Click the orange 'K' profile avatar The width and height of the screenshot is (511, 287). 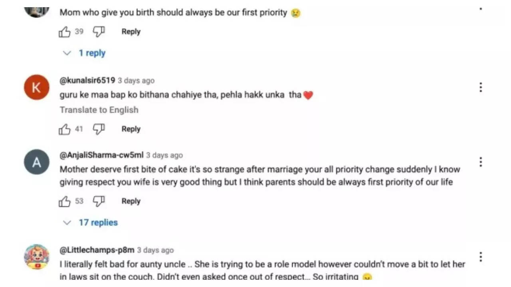pyautogui.click(x=36, y=87)
